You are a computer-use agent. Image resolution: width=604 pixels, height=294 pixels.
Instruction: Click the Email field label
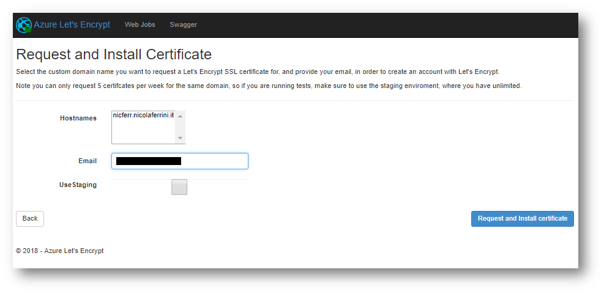pyautogui.click(x=88, y=161)
